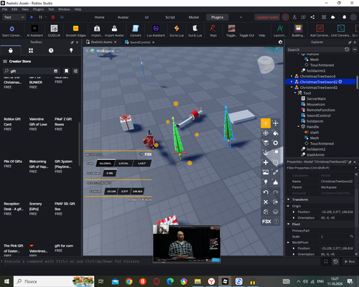Select the RemoteFunction row in Explorer
Image resolution: width=359 pixels, height=287 pixels.
[x=320, y=110]
